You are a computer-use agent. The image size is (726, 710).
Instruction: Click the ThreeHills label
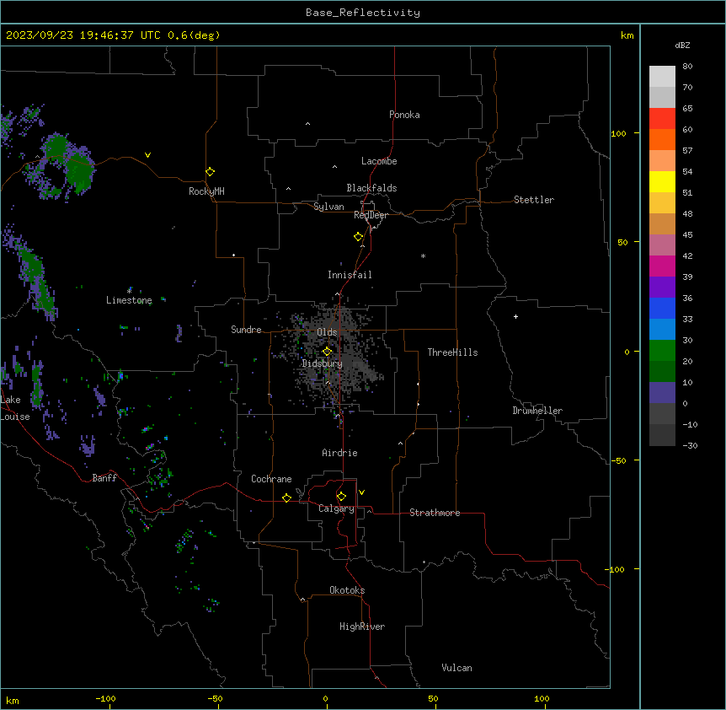[452, 352]
